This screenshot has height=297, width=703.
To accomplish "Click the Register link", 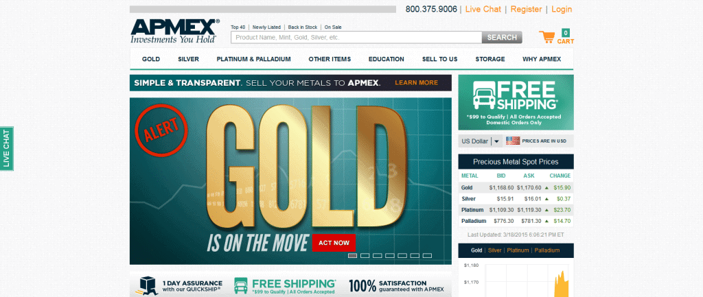I will 527,10.
